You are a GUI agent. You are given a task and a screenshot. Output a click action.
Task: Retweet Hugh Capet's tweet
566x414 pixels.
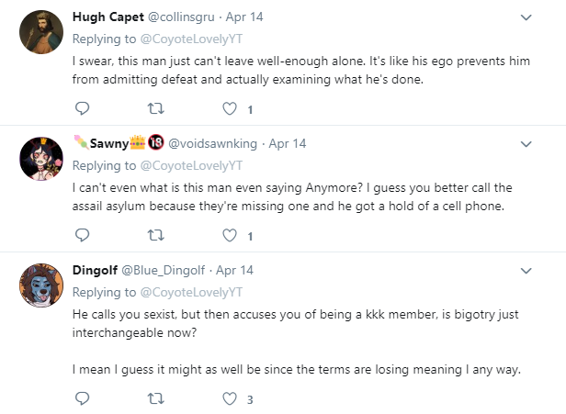point(156,108)
